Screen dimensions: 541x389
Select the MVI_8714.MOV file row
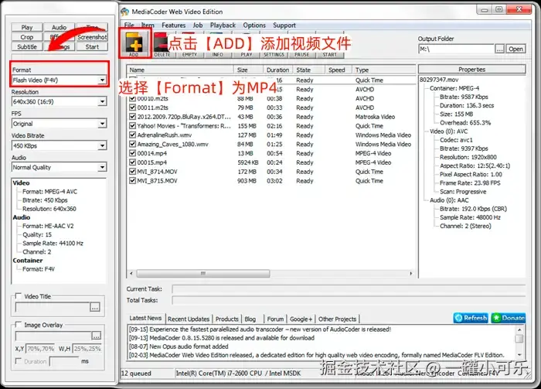click(x=271, y=172)
